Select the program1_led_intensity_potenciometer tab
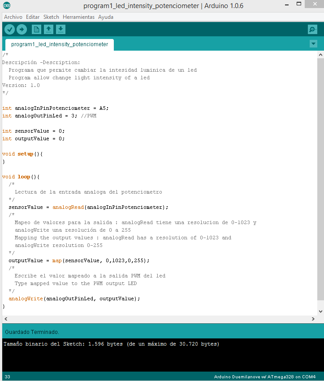324x381 pixels. [x=60, y=44]
